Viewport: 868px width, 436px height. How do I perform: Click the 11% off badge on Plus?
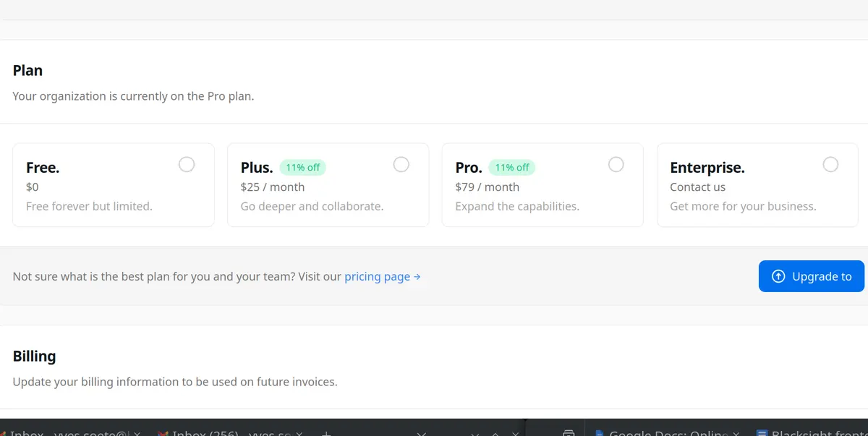(x=302, y=168)
